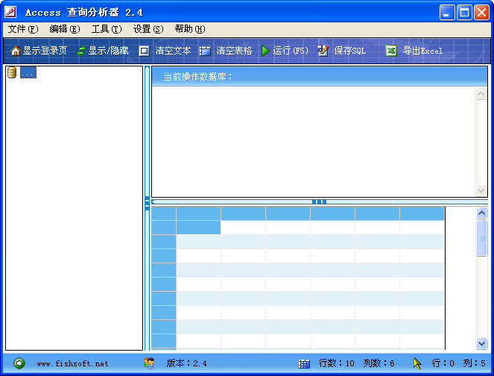
Task: Click the 清空文本 clear text icon
Action: click(144, 51)
